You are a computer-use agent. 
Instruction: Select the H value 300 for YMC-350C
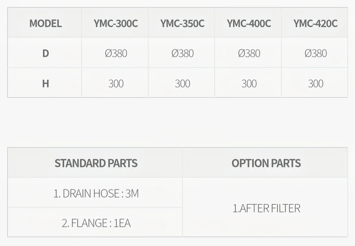click(x=182, y=84)
